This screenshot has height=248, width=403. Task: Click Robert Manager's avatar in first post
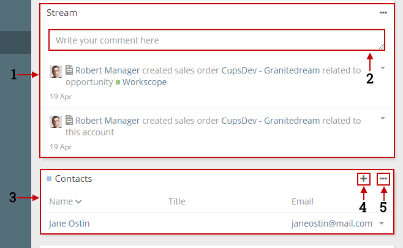(x=56, y=72)
